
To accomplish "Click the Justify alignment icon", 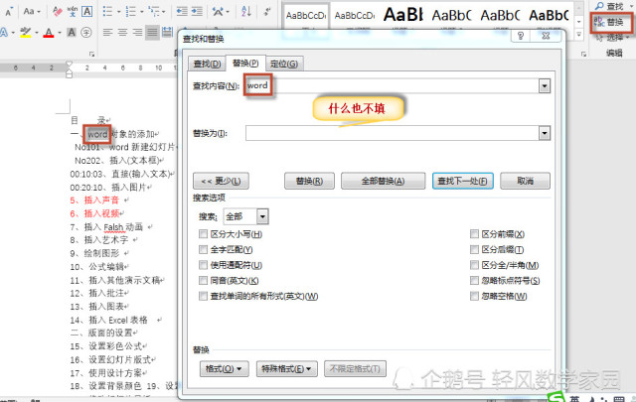I will 152,32.
